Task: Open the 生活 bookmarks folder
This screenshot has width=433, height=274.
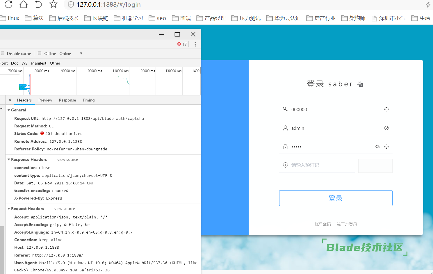Action: [421, 18]
